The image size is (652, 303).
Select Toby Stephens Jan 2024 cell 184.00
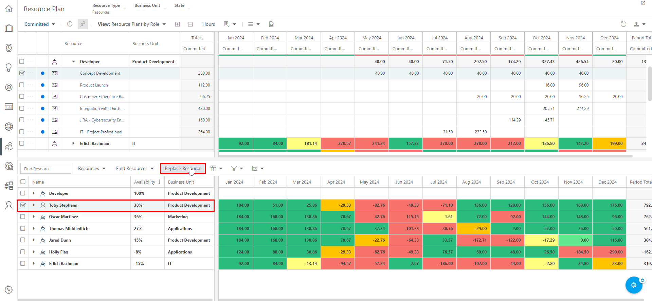click(236, 205)
